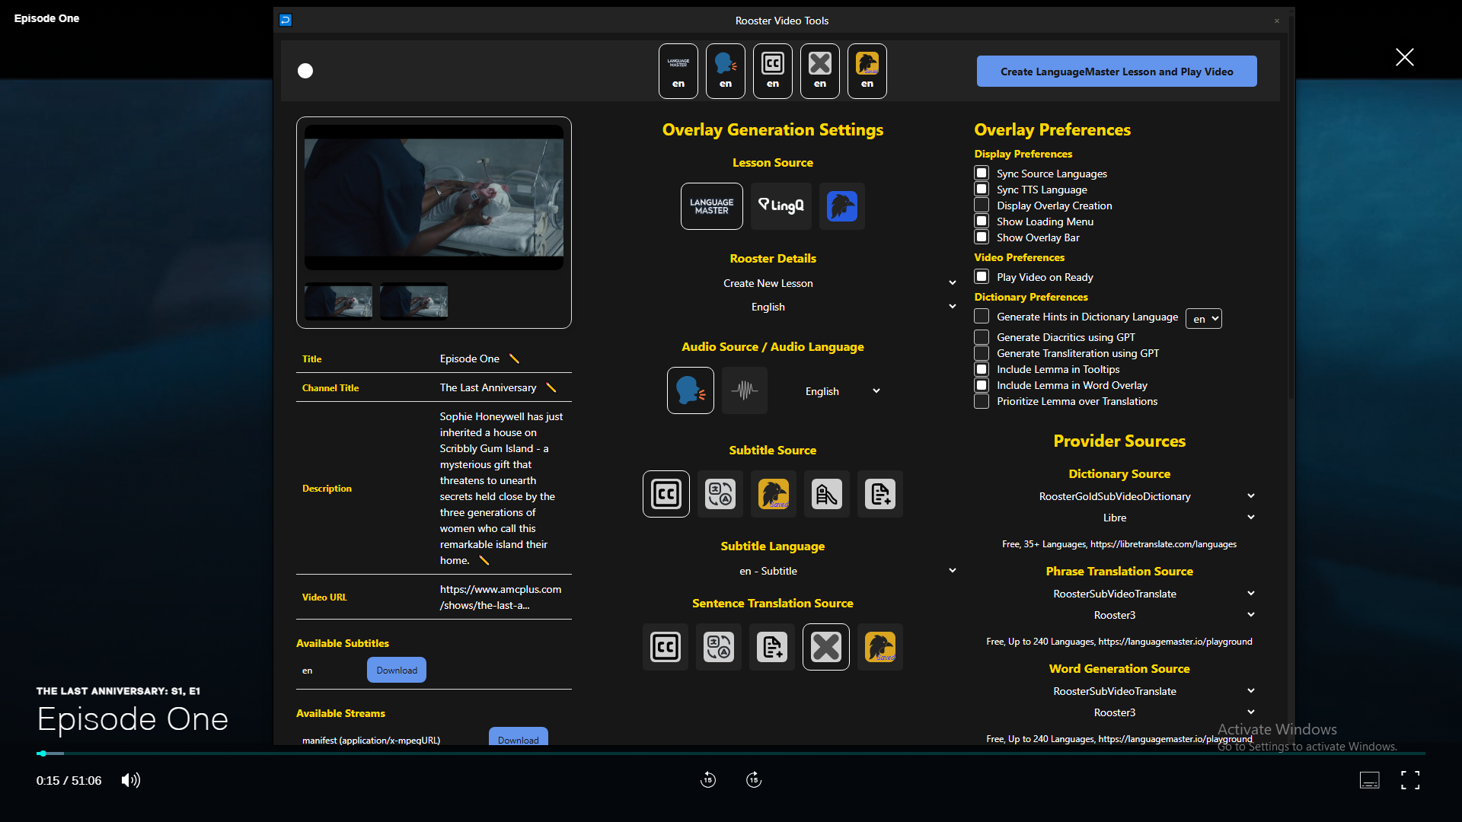Edit the Title with pencil icon
Viewport: 1462px width, 822px height.
[514, 358]
